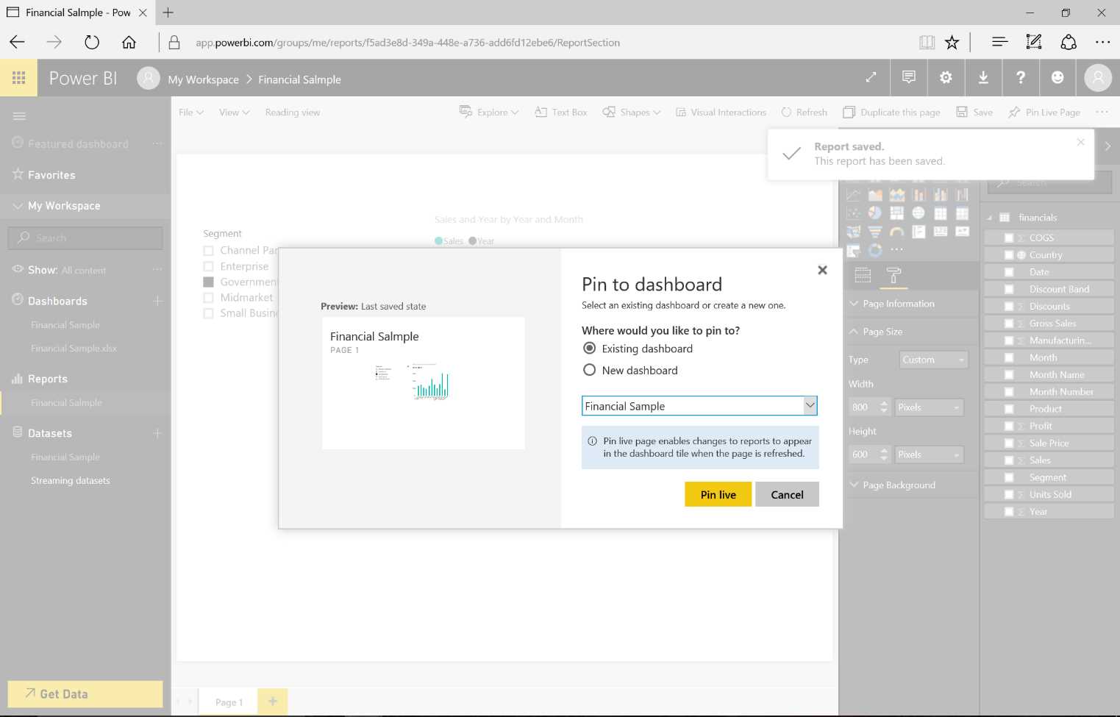Switch to Reading view

(293, 112)
